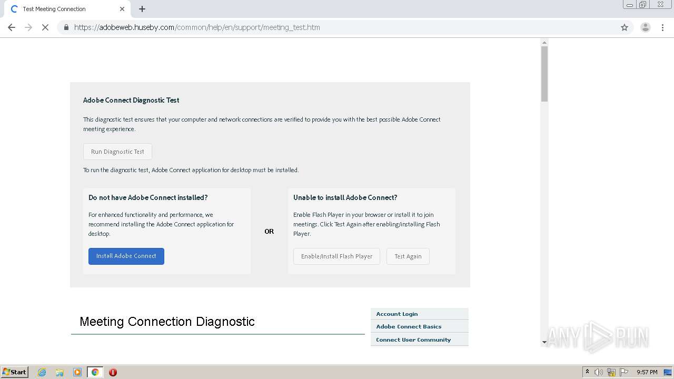674x379 pixels.
Task: Click the Do not have Adobe Connect installed heading
Action: click(148, 197)
